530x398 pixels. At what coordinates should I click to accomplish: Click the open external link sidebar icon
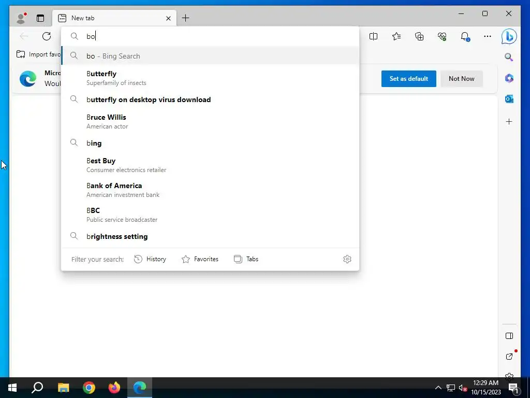point(510,356)
